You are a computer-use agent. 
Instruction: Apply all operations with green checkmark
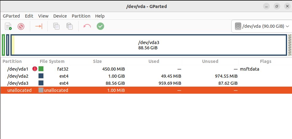click(100, 26)
